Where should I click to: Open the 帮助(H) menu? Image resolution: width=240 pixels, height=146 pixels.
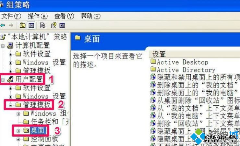click(90, 16)
